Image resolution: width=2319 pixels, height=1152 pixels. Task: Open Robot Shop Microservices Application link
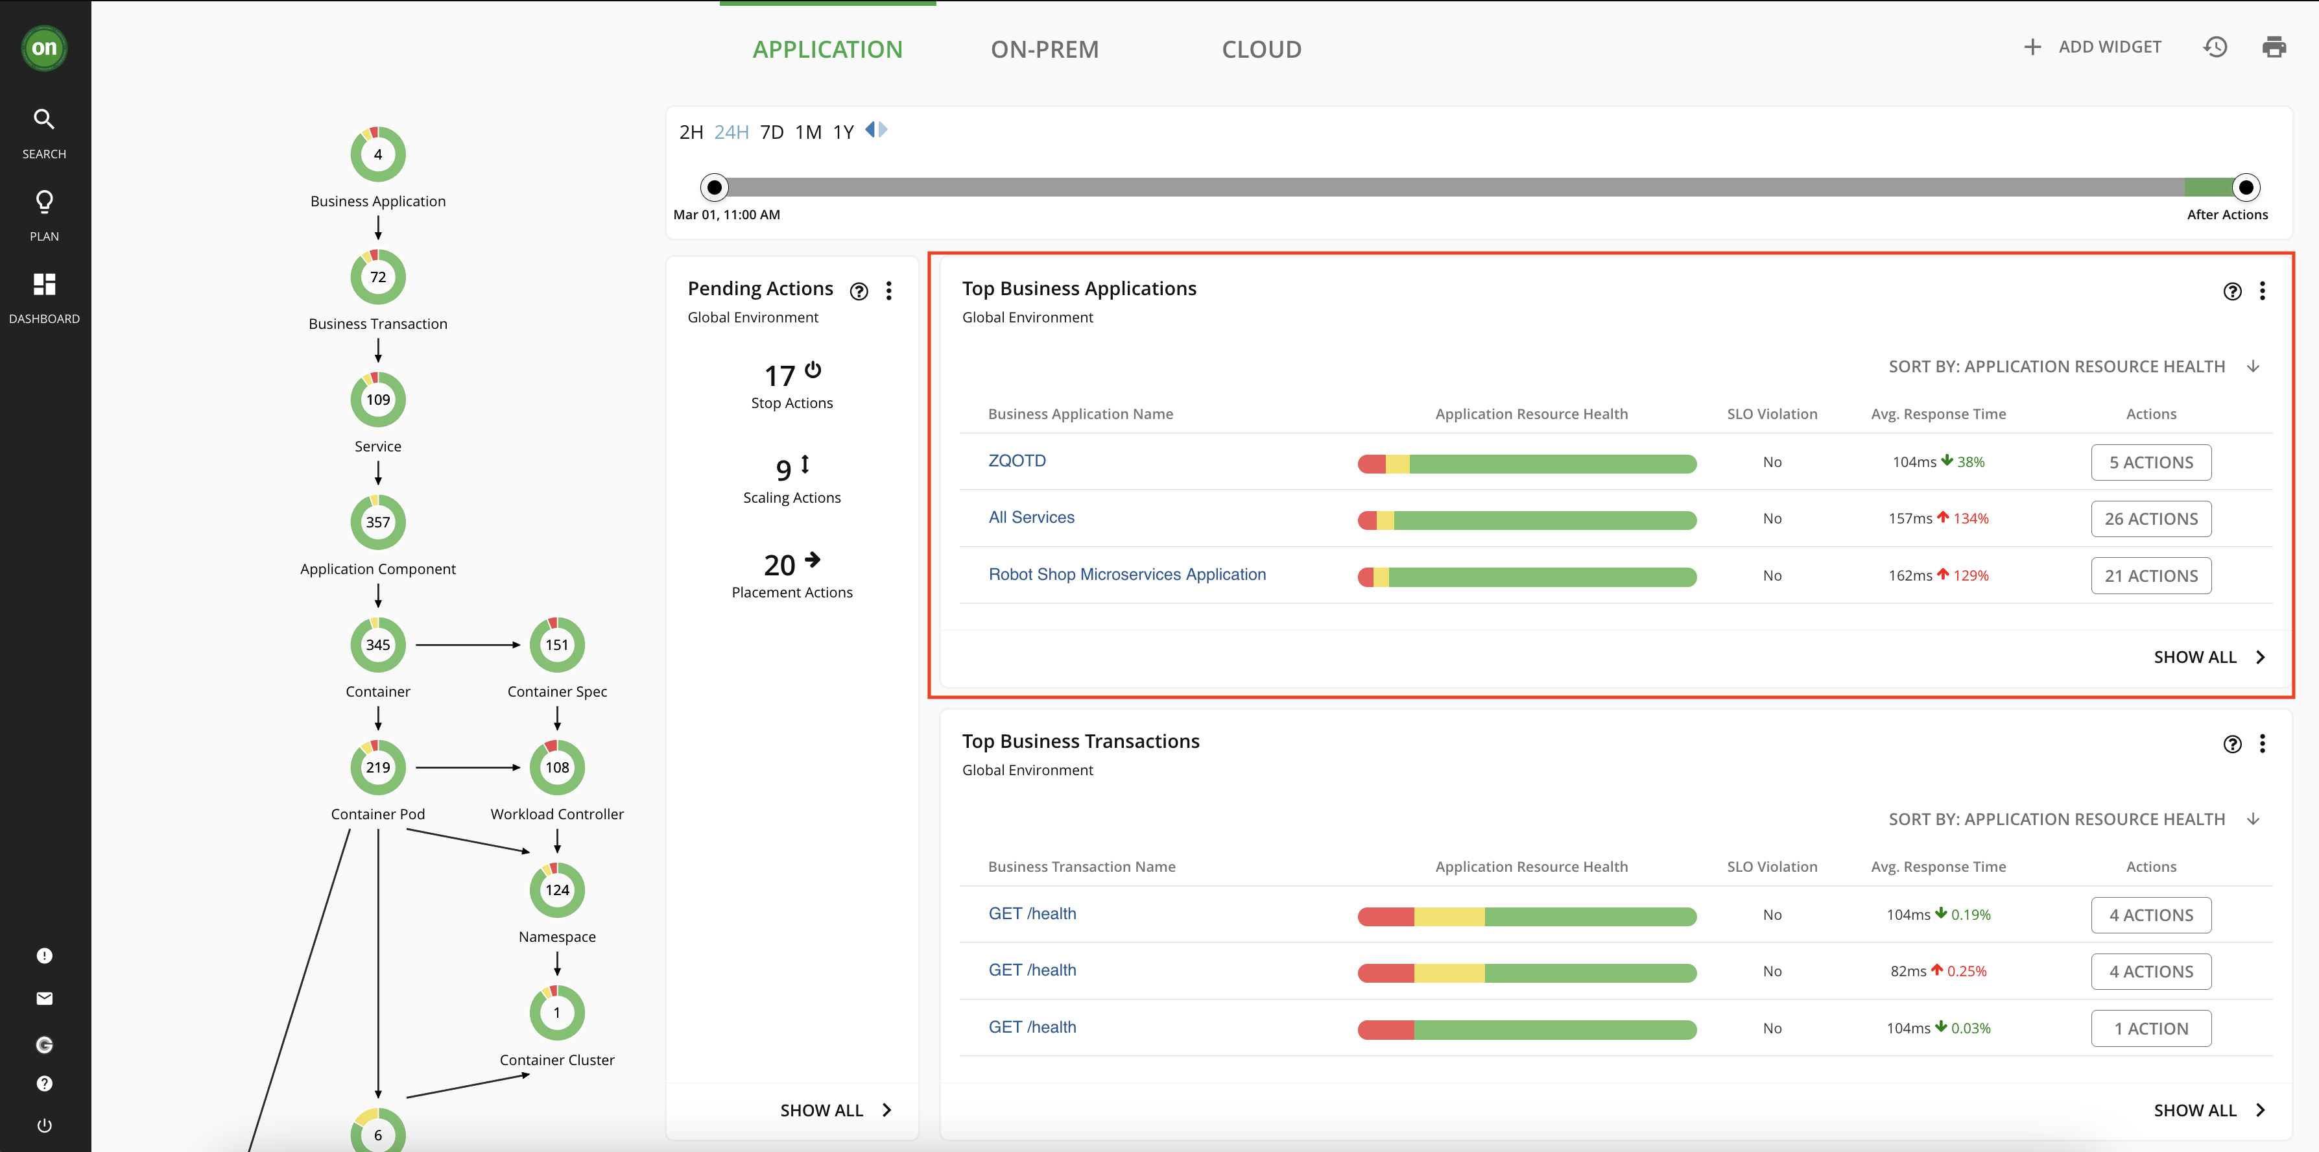point(1126,575)
